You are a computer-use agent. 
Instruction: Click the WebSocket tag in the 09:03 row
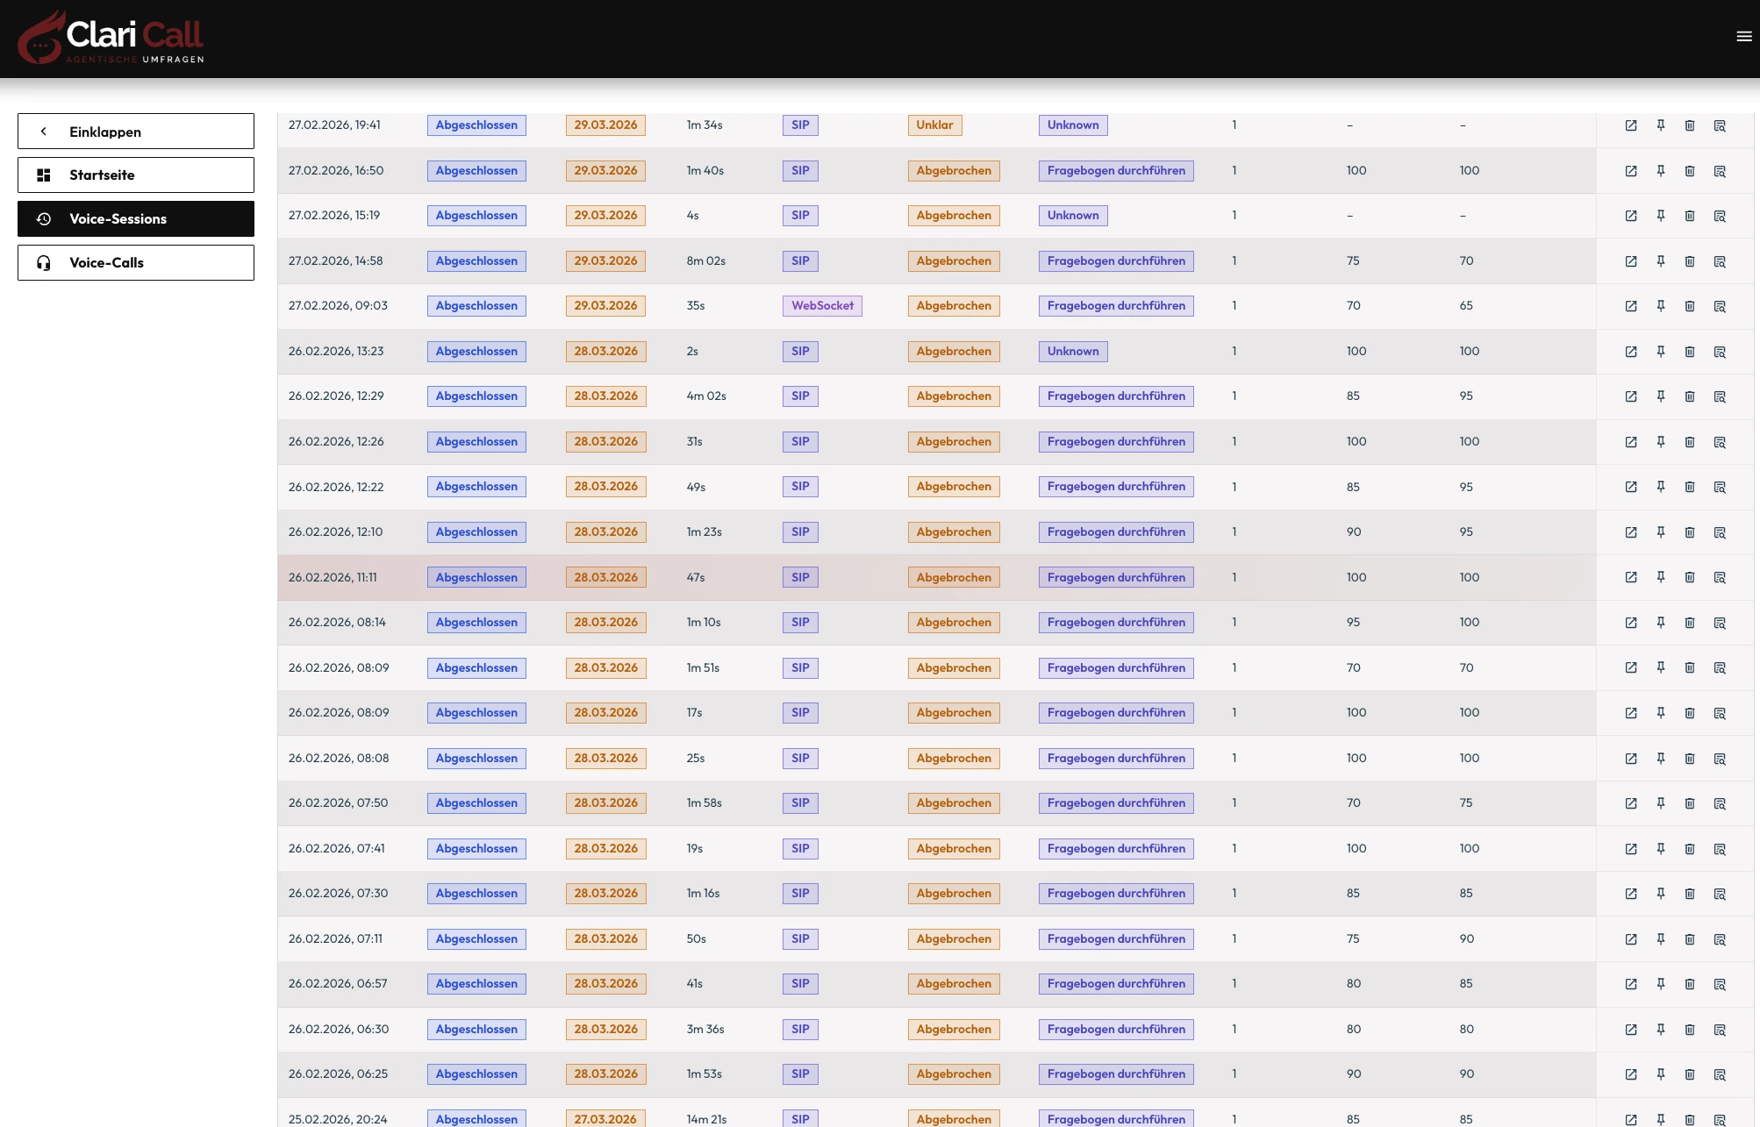[821, 306]
